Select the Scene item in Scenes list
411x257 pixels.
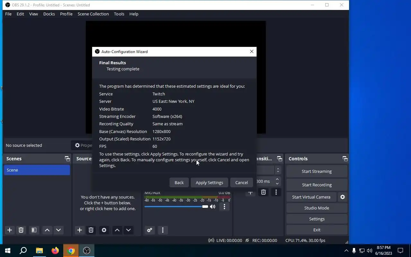(37, 170)
